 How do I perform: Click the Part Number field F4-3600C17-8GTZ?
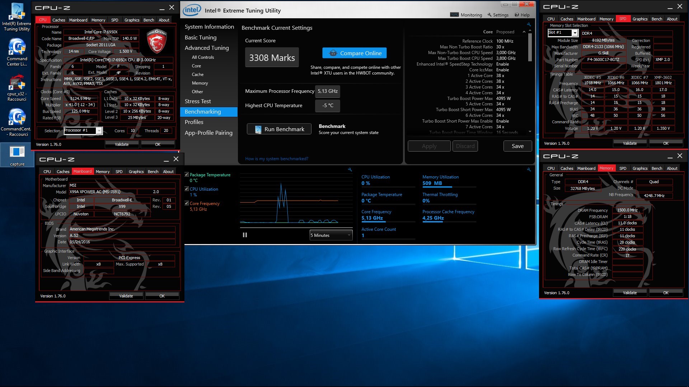click(603, 60)
